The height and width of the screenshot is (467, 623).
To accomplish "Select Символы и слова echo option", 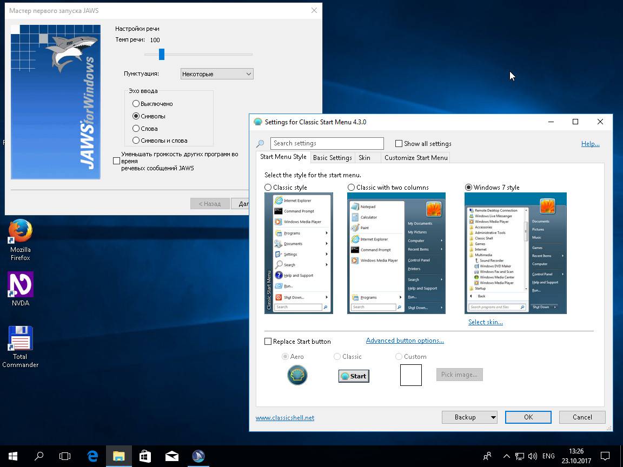I will pos(136,140).
